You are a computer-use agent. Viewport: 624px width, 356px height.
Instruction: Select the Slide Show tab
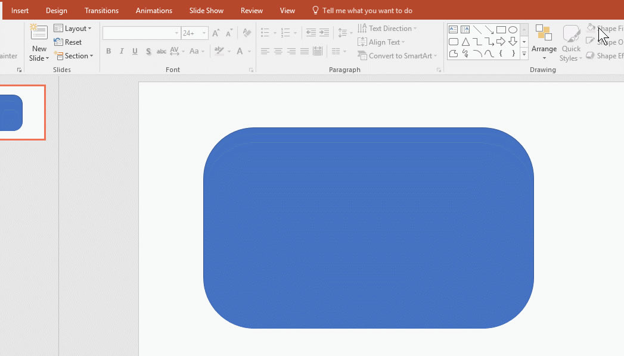pos(207,11)
